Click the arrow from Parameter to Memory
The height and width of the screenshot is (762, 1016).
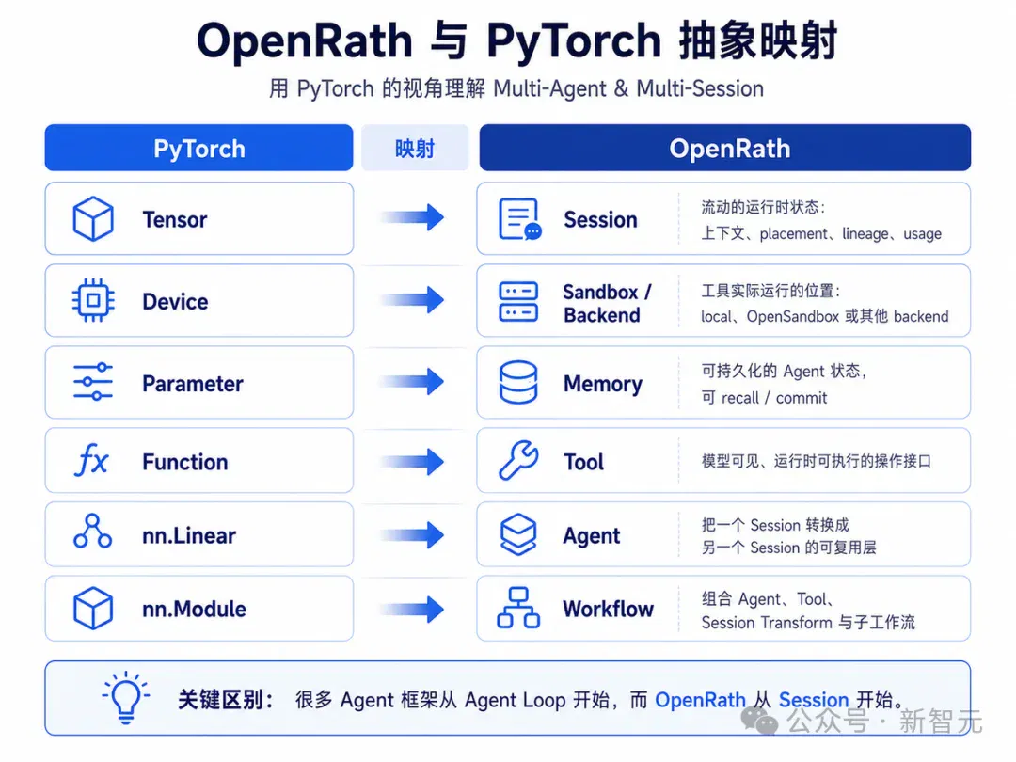(412, 382)
